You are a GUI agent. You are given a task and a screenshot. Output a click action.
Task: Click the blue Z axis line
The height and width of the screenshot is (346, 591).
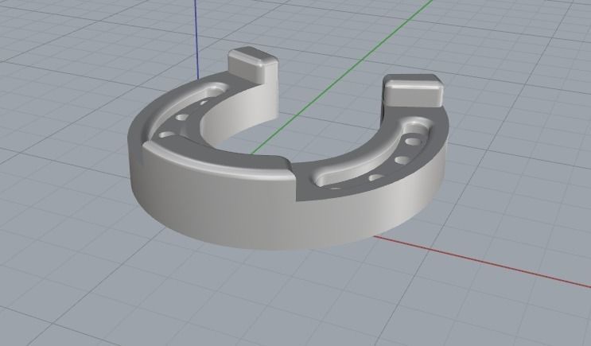pos(196,40)
